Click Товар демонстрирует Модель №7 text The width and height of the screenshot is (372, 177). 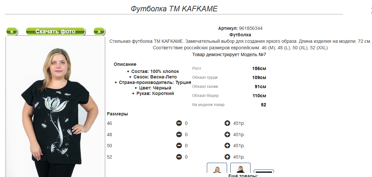229,55
